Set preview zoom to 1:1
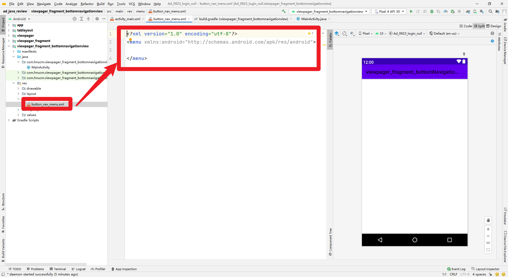The height and width of the screenshot is (277, 508). click(x=488, y=243)
